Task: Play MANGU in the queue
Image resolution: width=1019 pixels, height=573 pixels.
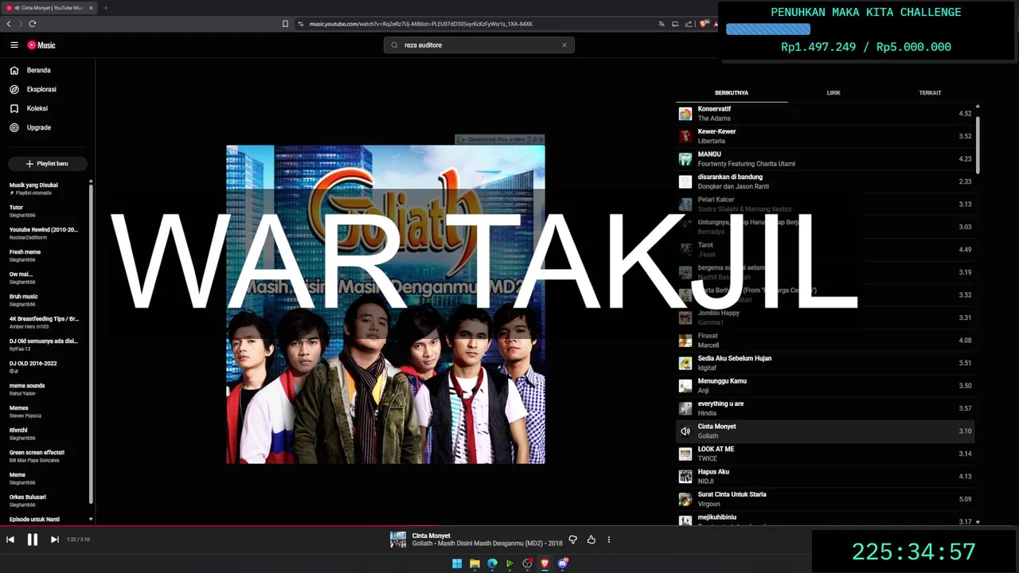Action: pos(825,159)
